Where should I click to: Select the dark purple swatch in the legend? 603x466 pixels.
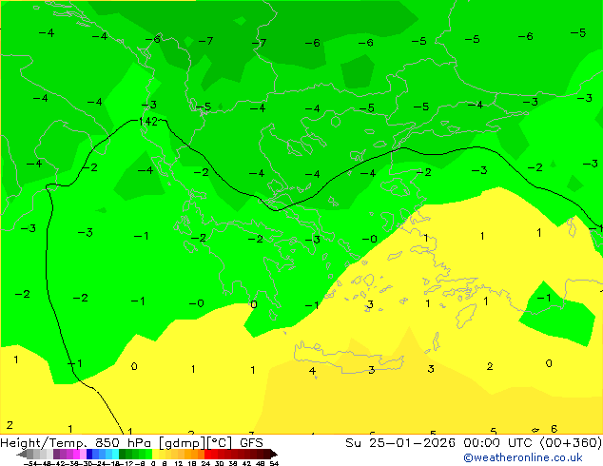coord(56,454)
